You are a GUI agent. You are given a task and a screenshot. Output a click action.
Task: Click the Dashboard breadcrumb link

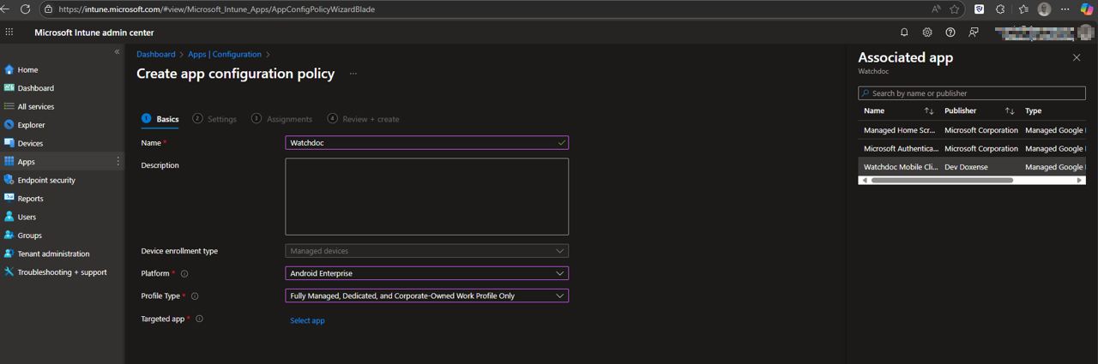click(x=156, y=54)
